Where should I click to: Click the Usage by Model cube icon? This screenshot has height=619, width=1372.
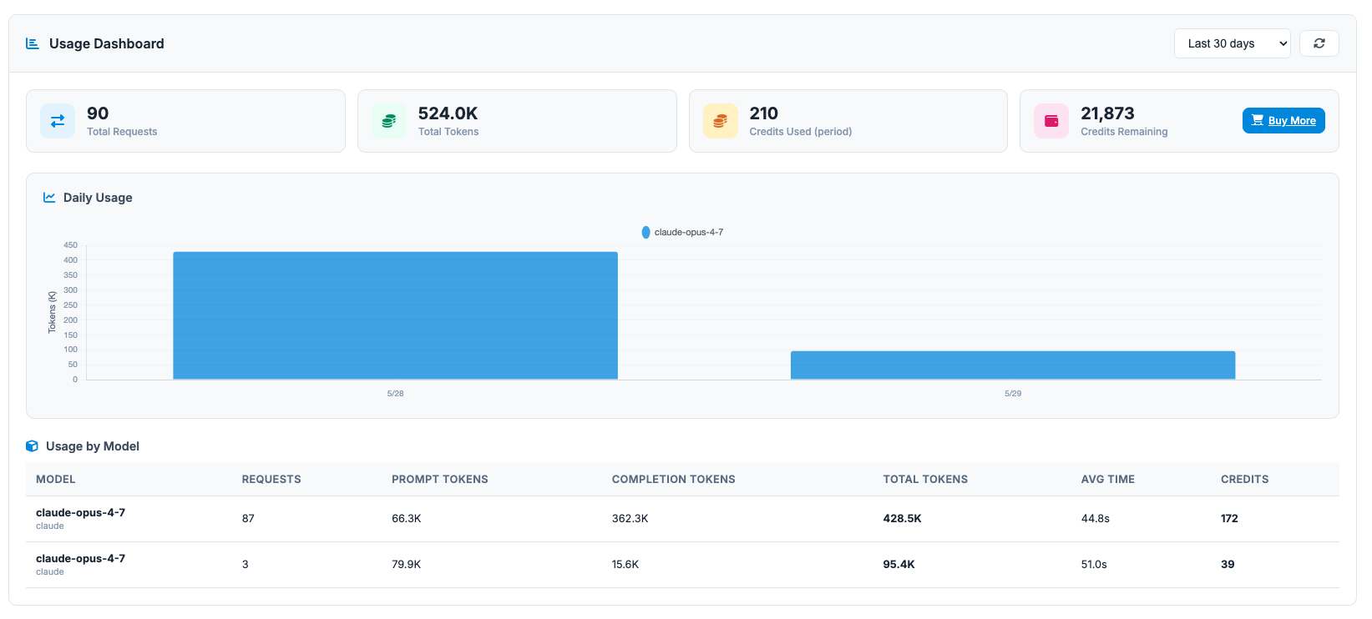(x=32, y=446)
